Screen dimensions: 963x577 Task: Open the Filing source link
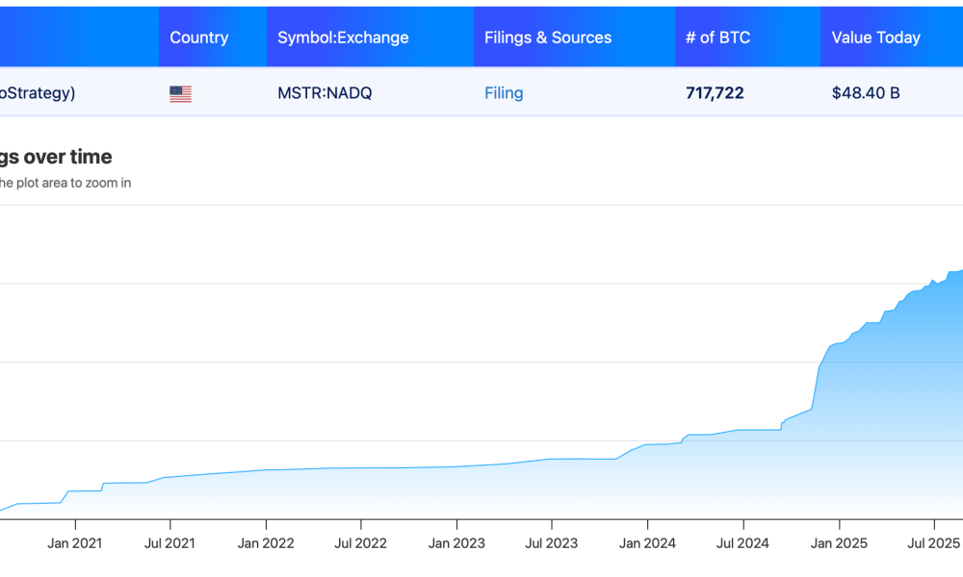[x=503, y=92]
